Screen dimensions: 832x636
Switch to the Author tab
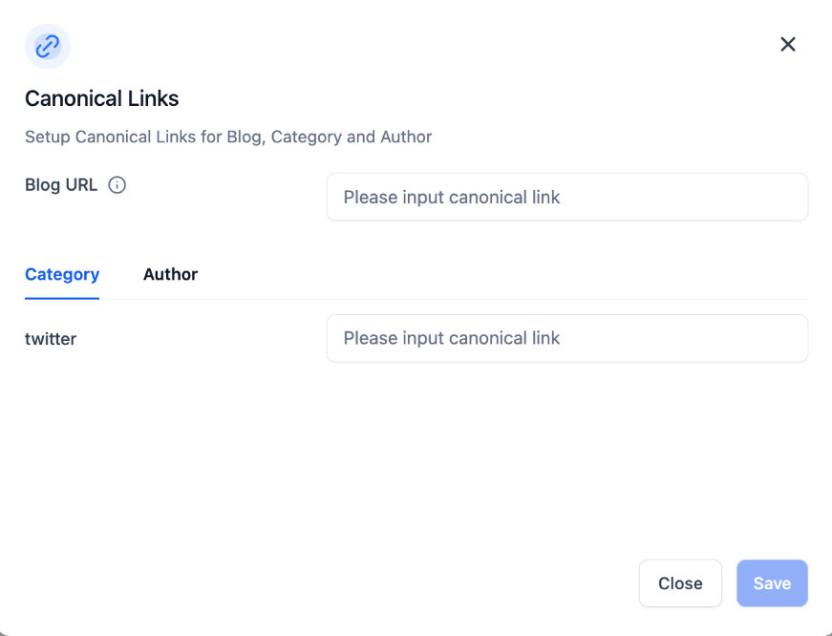170,274
